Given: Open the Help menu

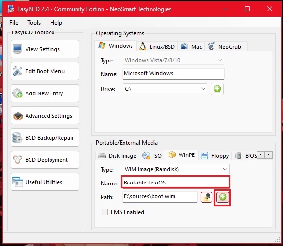Looking at the screenshot, I should [x=56, y=23].
